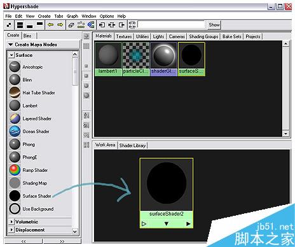Screen dimensions: 295x247
Task: Open the Help menu
Action: pos(121,16)
